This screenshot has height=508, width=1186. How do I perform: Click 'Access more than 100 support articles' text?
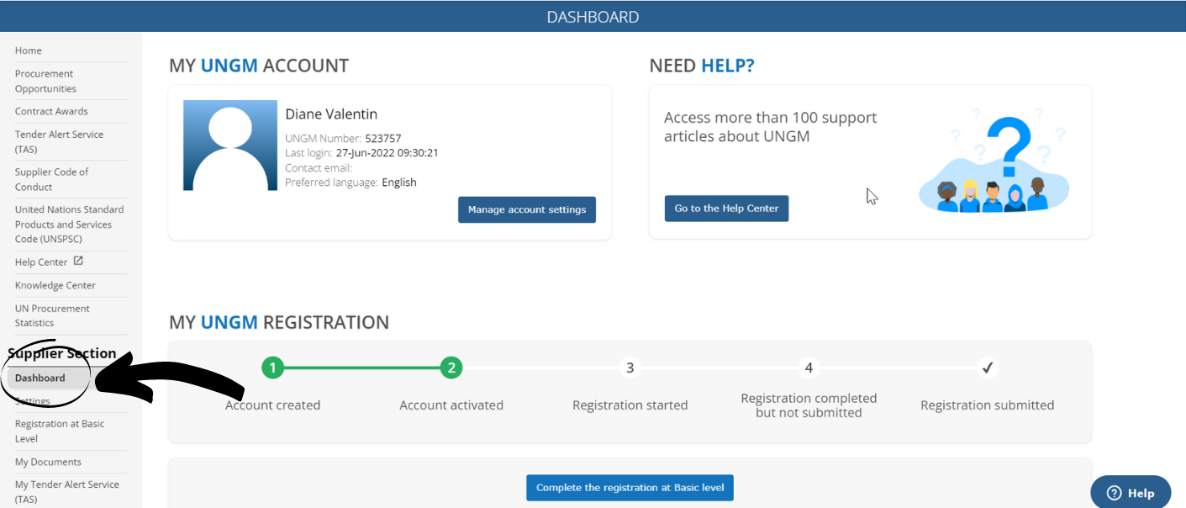click(771, 126)
